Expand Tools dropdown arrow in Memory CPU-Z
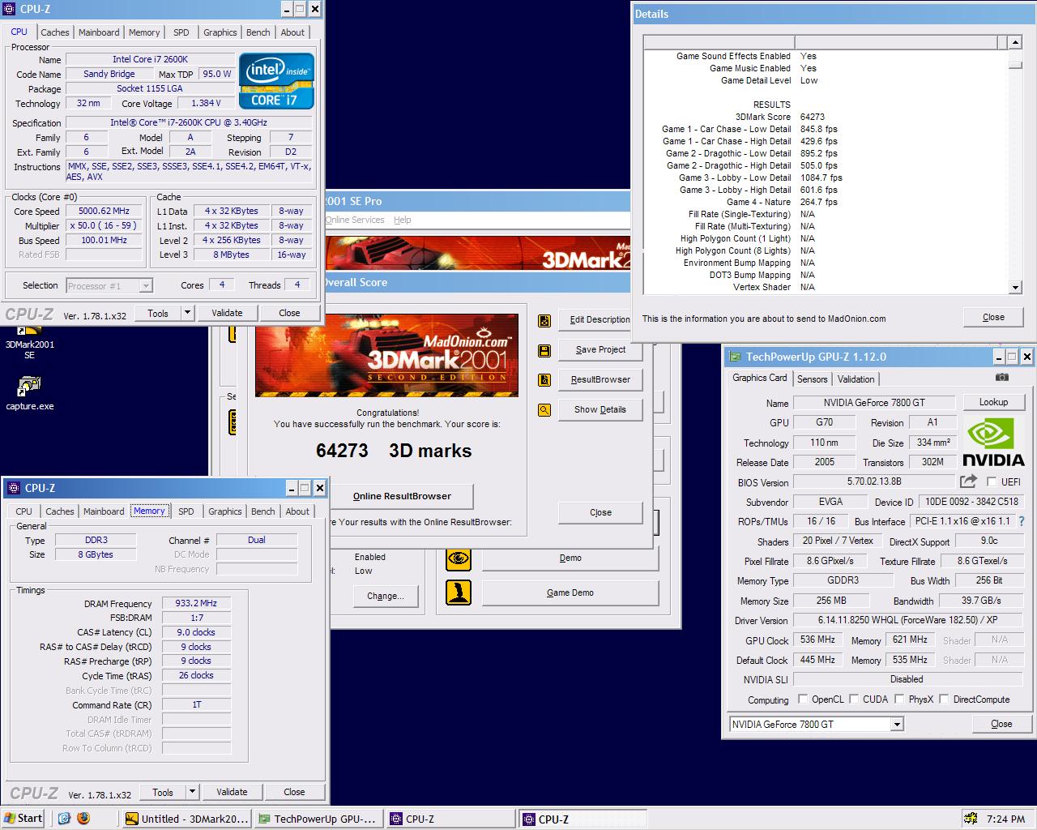The image size is (1037, 830). point(192,792)
